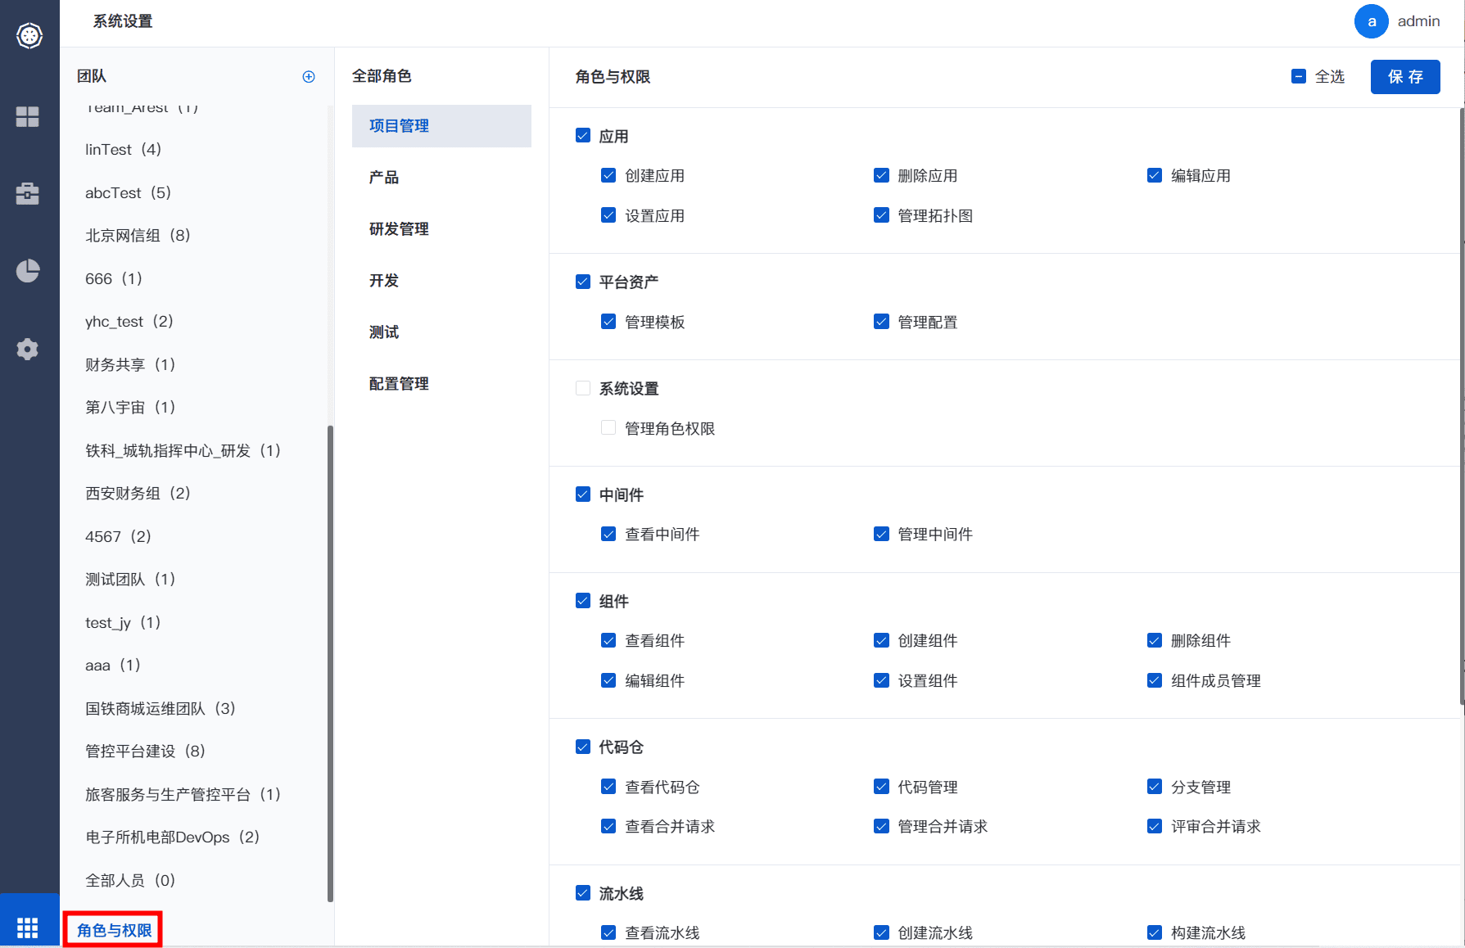
Task: Open the briefcase icon in sidebar
Action: (28, 193)
